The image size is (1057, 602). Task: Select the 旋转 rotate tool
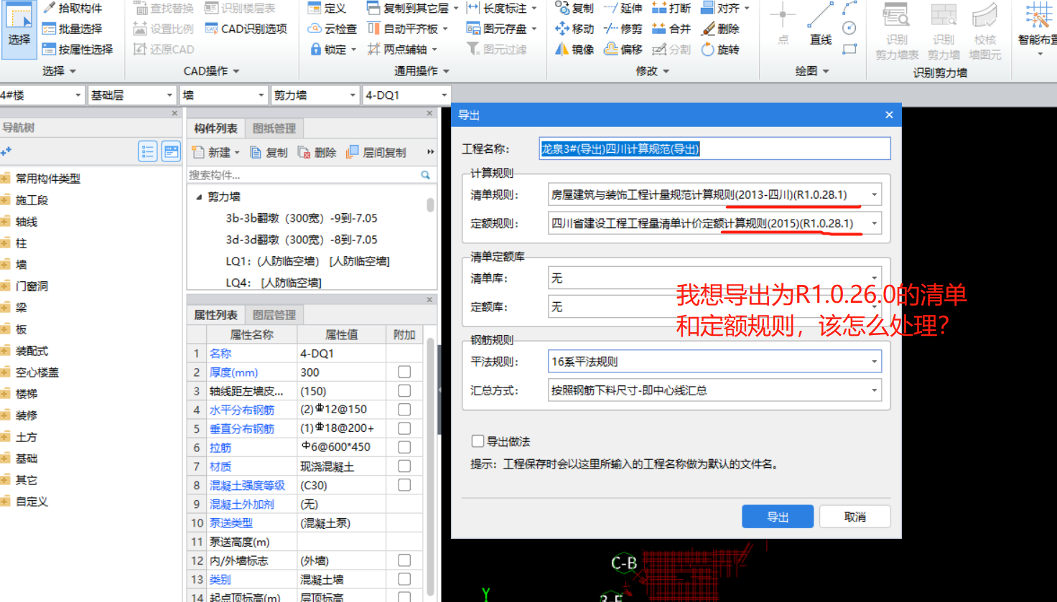(720, 49)
